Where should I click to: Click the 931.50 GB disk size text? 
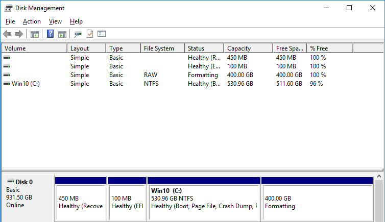tap(19, 198)
